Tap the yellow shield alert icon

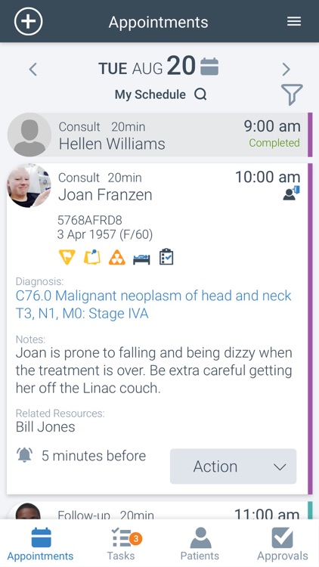pyautogui.click(x=67, y=258)
